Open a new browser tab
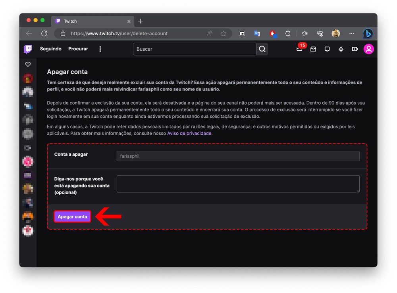The height and width of the screenshot is (293, 397). [141, 21]
